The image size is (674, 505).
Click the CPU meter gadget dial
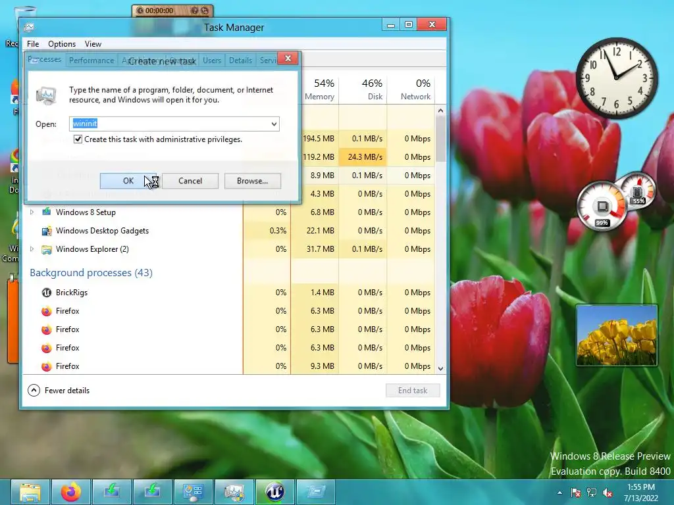coord(602,206)
